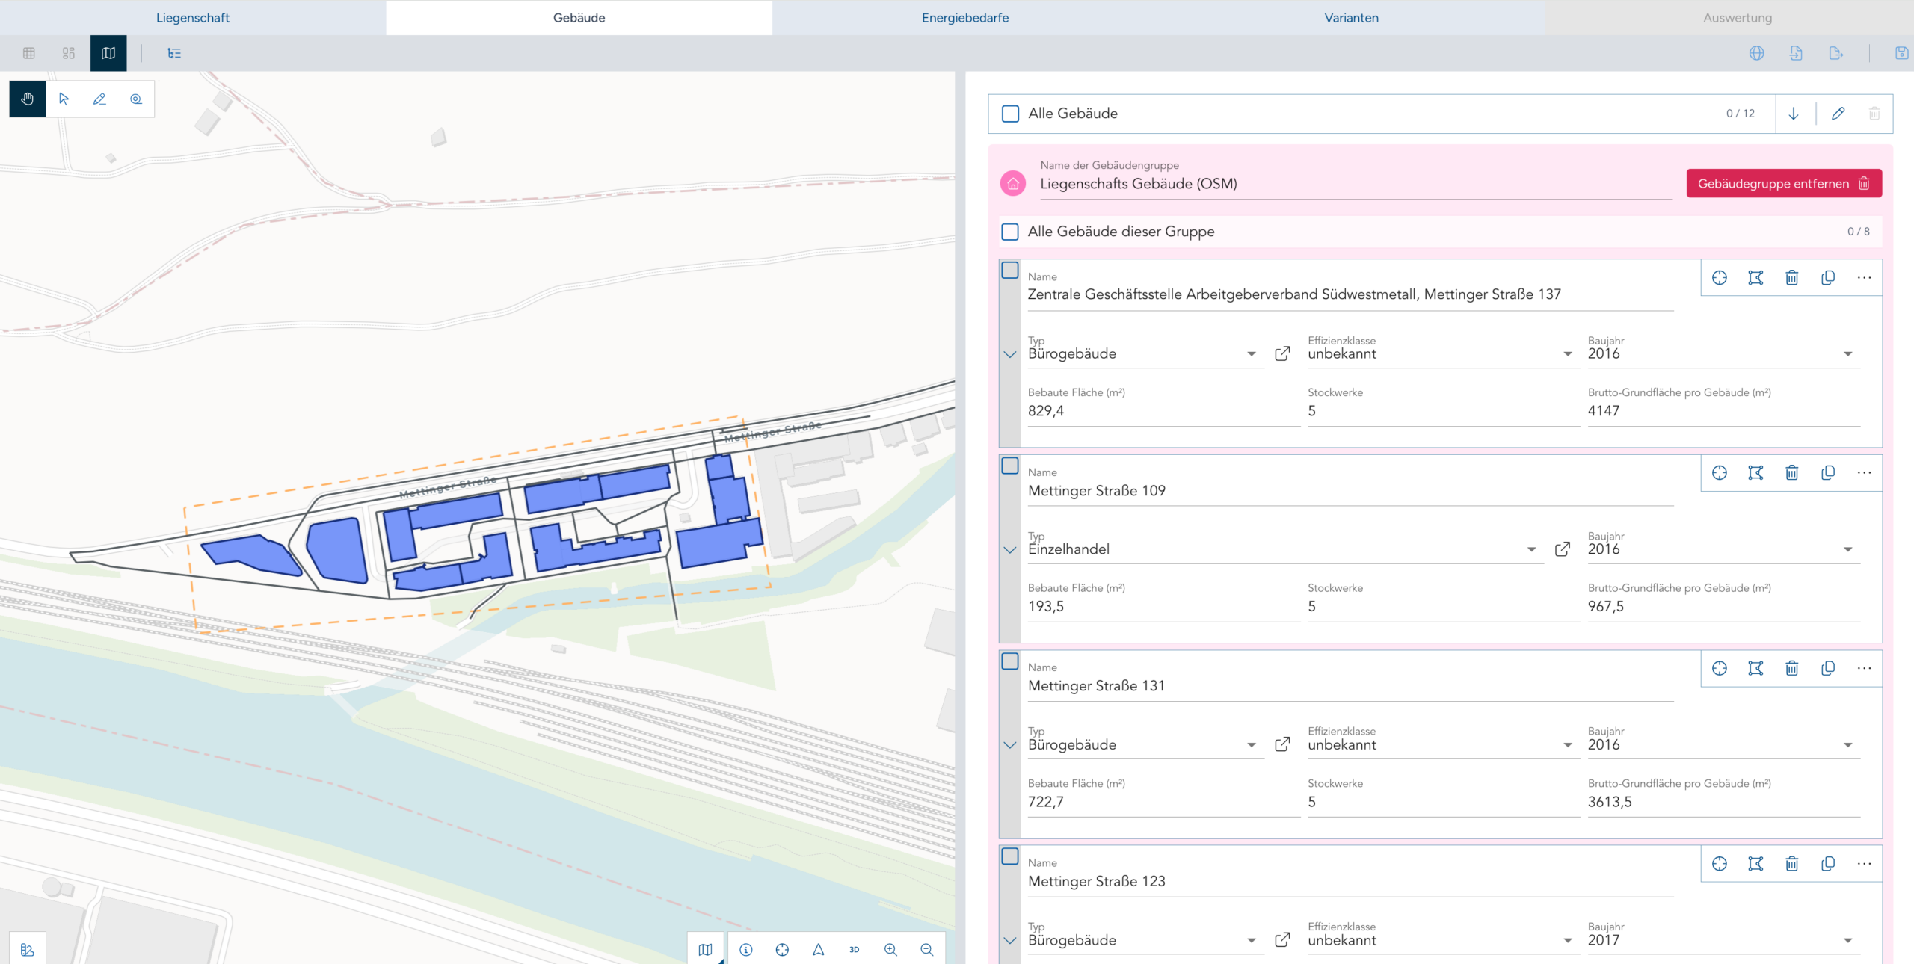Viewport: 1914px width, 964px height.
Task: Center the map with the crosshair icon
Action: click(782, 949)
